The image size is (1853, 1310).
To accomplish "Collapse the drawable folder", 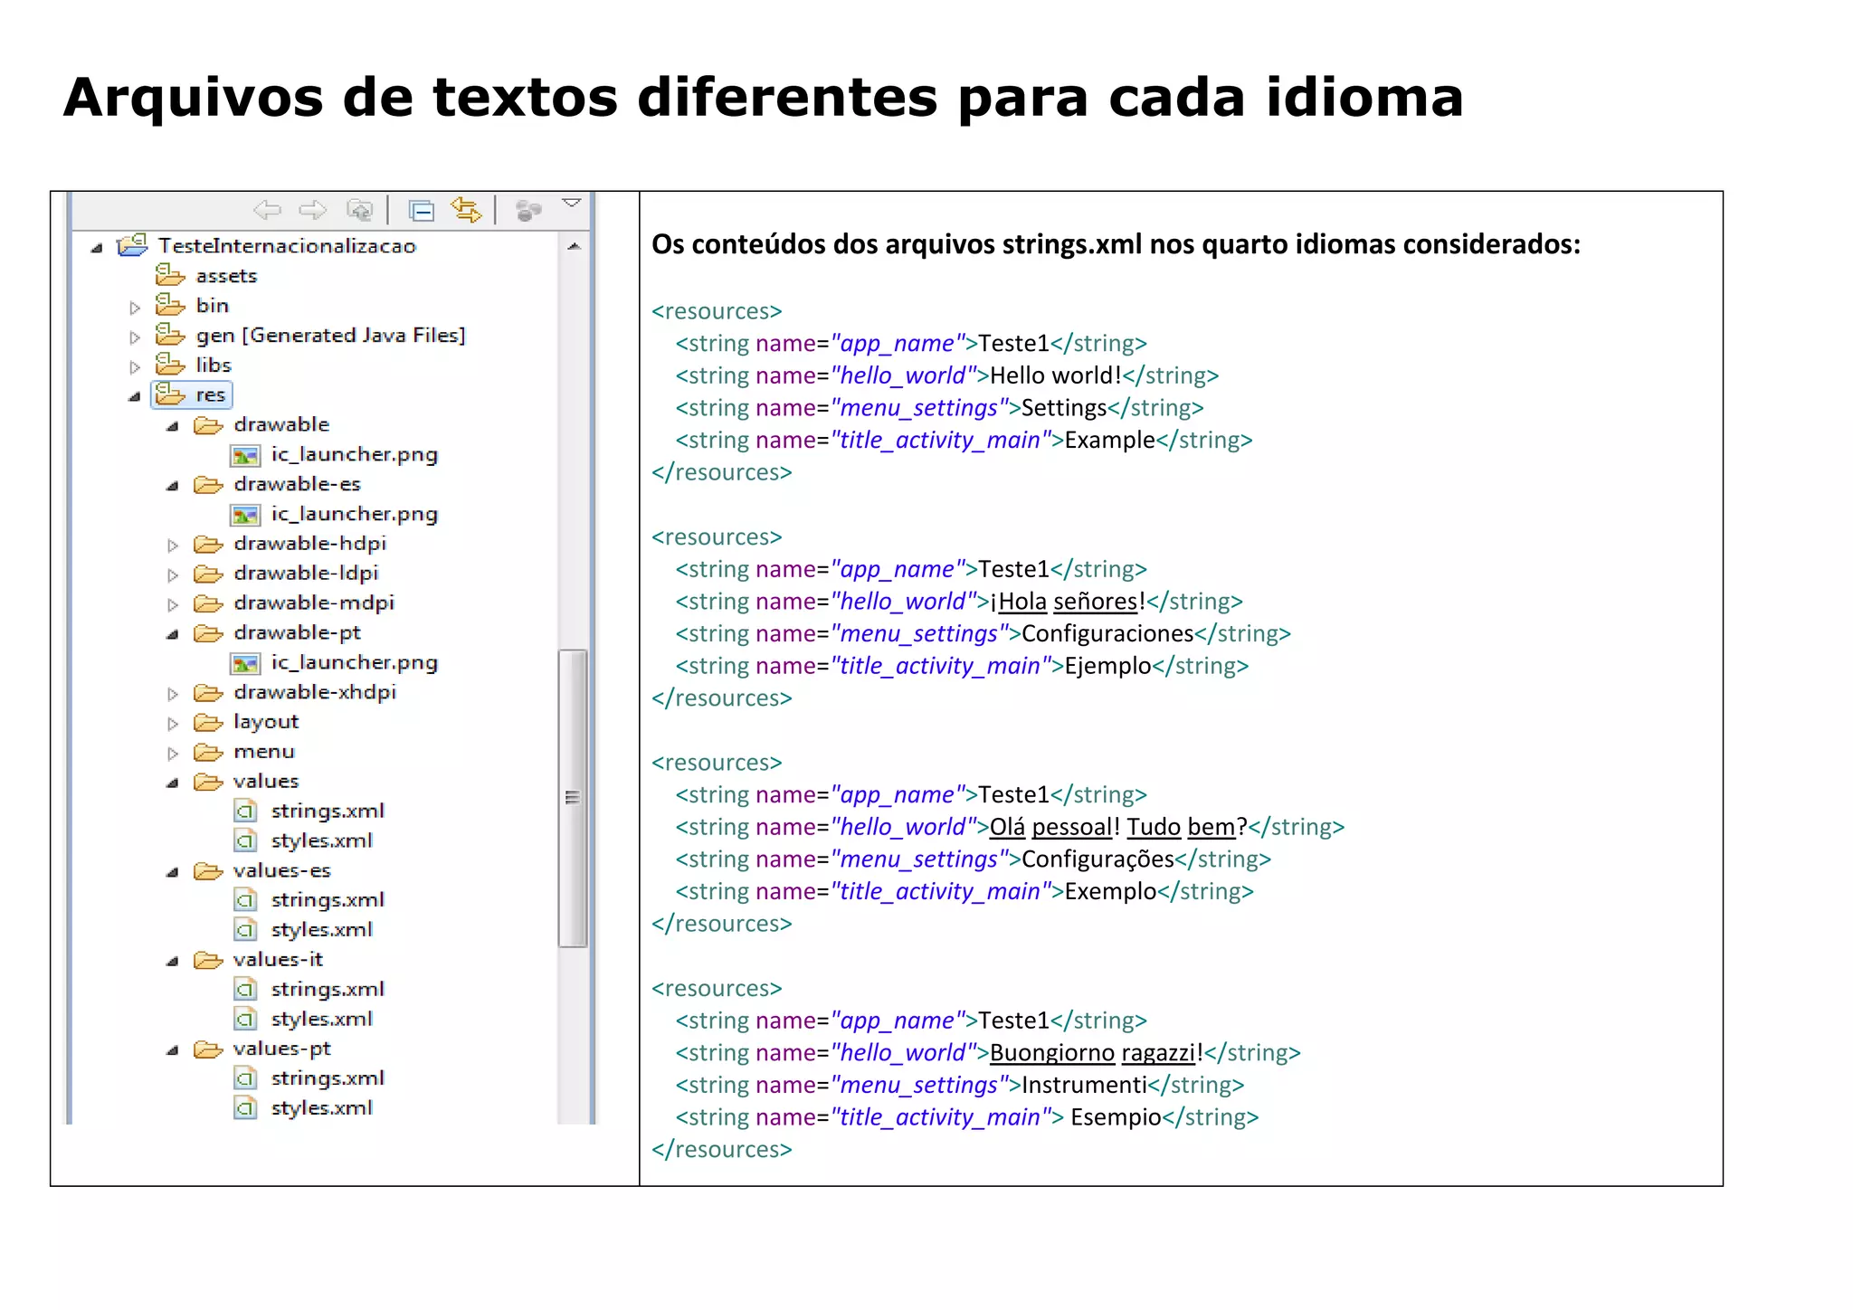I will [x=173, y=426].
